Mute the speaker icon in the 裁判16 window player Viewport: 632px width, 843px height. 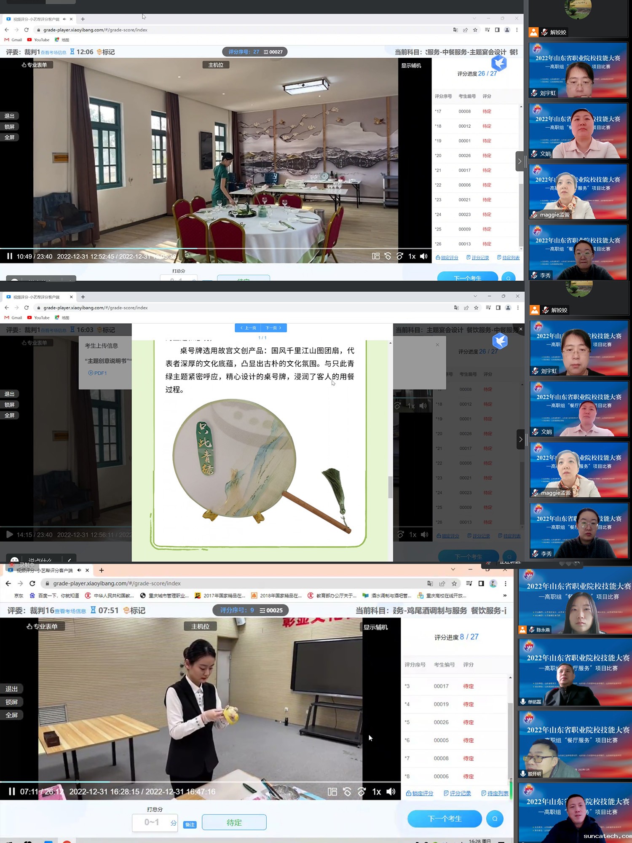[391, 792]
